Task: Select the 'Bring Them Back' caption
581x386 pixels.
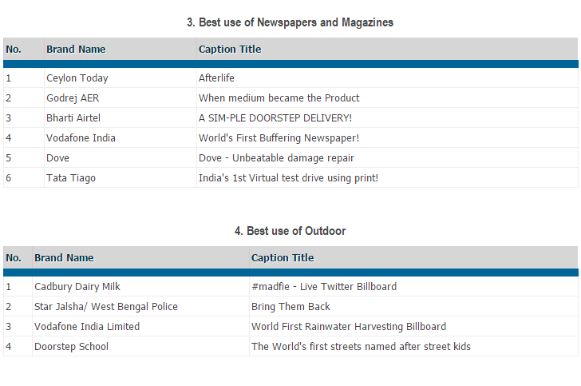Action: point(290,307)
